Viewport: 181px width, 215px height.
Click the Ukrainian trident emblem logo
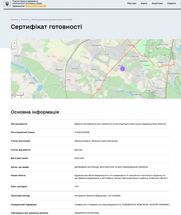[7, 4]
